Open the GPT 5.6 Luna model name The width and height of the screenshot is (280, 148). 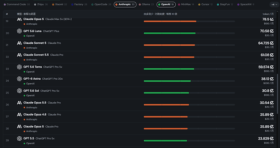click(32, 31)
